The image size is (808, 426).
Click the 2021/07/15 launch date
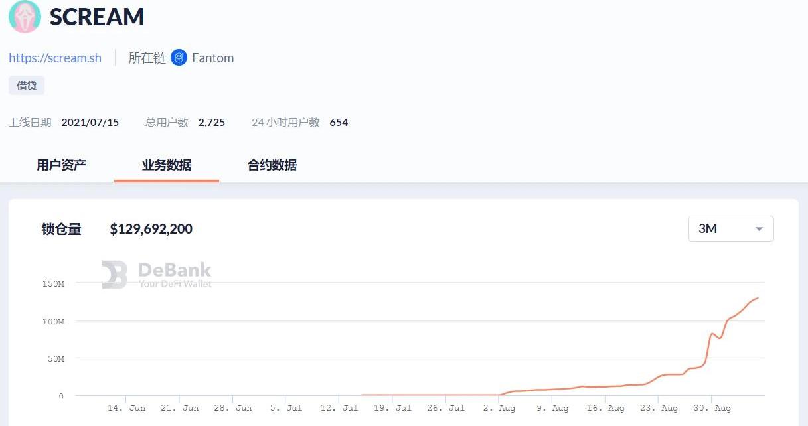click(x=90, y=122)
